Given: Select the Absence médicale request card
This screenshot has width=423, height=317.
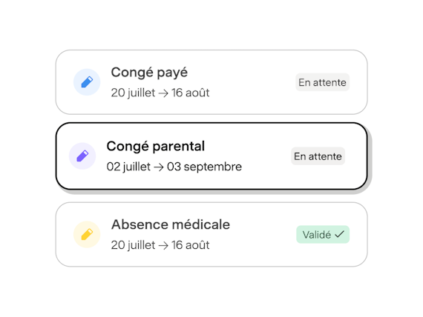Looking at the screenshot, I should click(211, 234).
